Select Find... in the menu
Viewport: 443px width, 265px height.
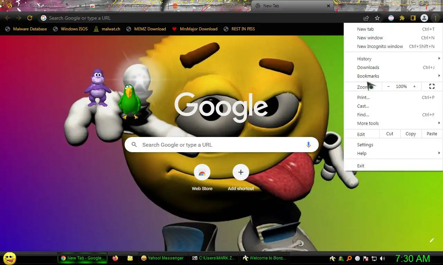394,115
